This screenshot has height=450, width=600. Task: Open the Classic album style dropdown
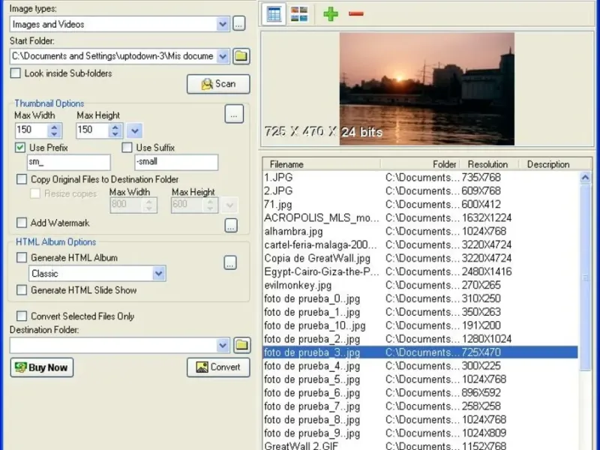click(x=158, y=274)
